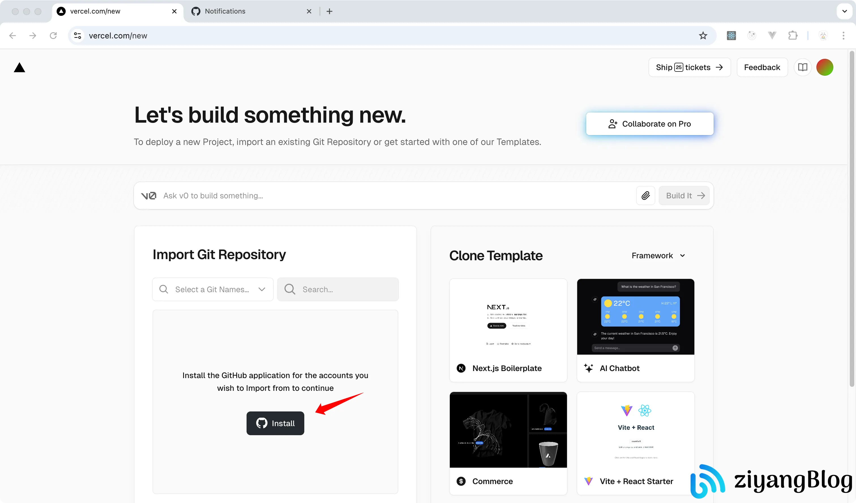Click the search icon in Search field

click(x=290, y=289)
